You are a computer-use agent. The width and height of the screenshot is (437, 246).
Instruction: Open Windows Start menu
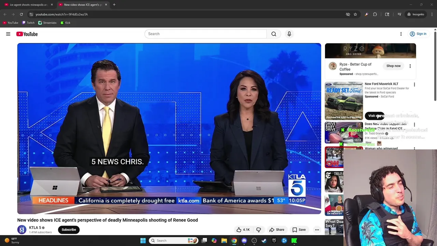tap(143, 241)
